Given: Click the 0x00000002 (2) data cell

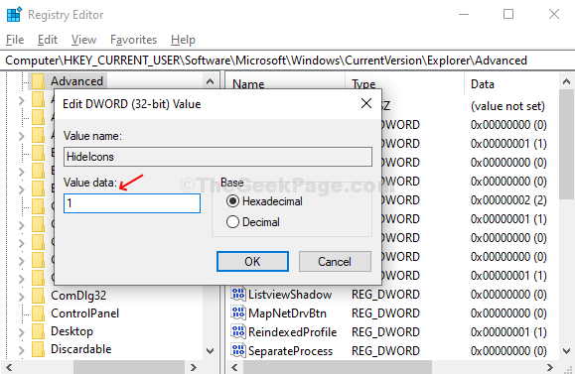Looking at the screenshot, I should tap(508, 200).
